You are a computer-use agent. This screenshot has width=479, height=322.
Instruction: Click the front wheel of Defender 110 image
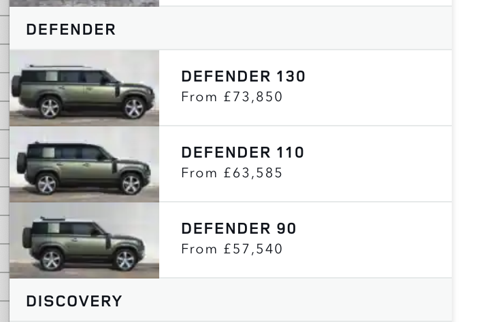pos(131,184)
